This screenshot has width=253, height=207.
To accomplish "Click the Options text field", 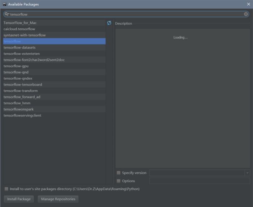I will [200, 181].
